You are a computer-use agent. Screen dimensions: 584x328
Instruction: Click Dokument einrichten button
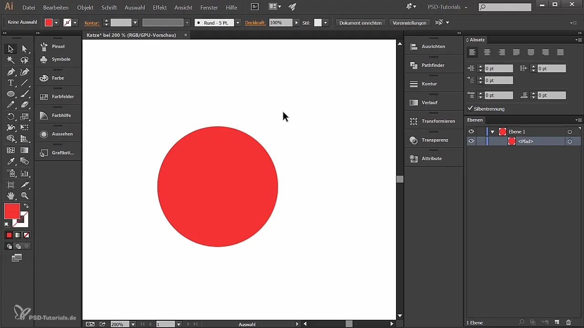click(x=360, y=22)
